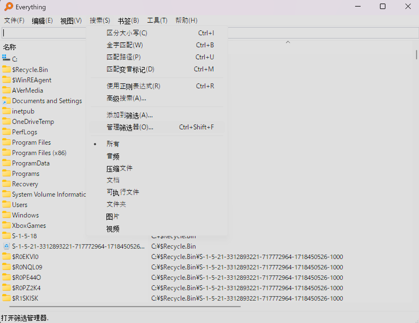Click the sort arrow above path column
This screenshot has width=419, height=323.
288,42
